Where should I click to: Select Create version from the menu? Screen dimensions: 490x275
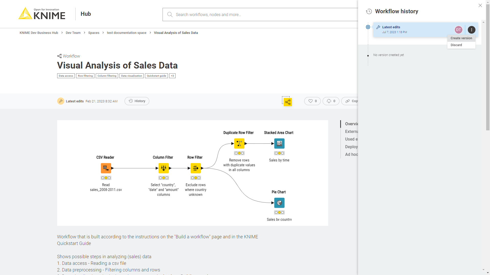[x=461, y=38]
